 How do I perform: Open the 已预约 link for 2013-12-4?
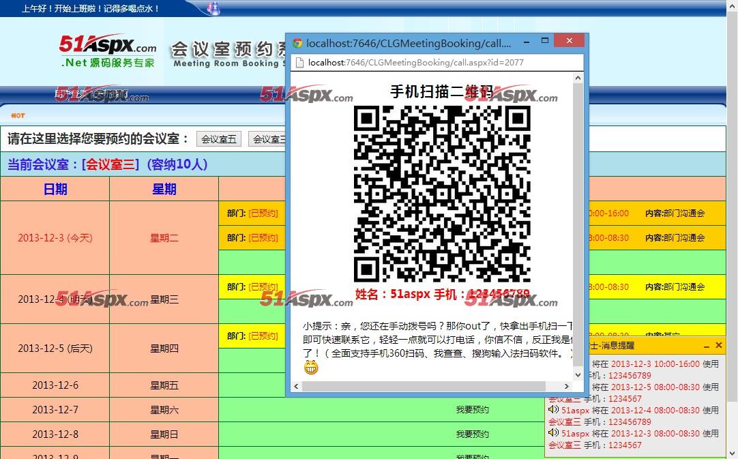pyautogui.click(x=263, y=286)
